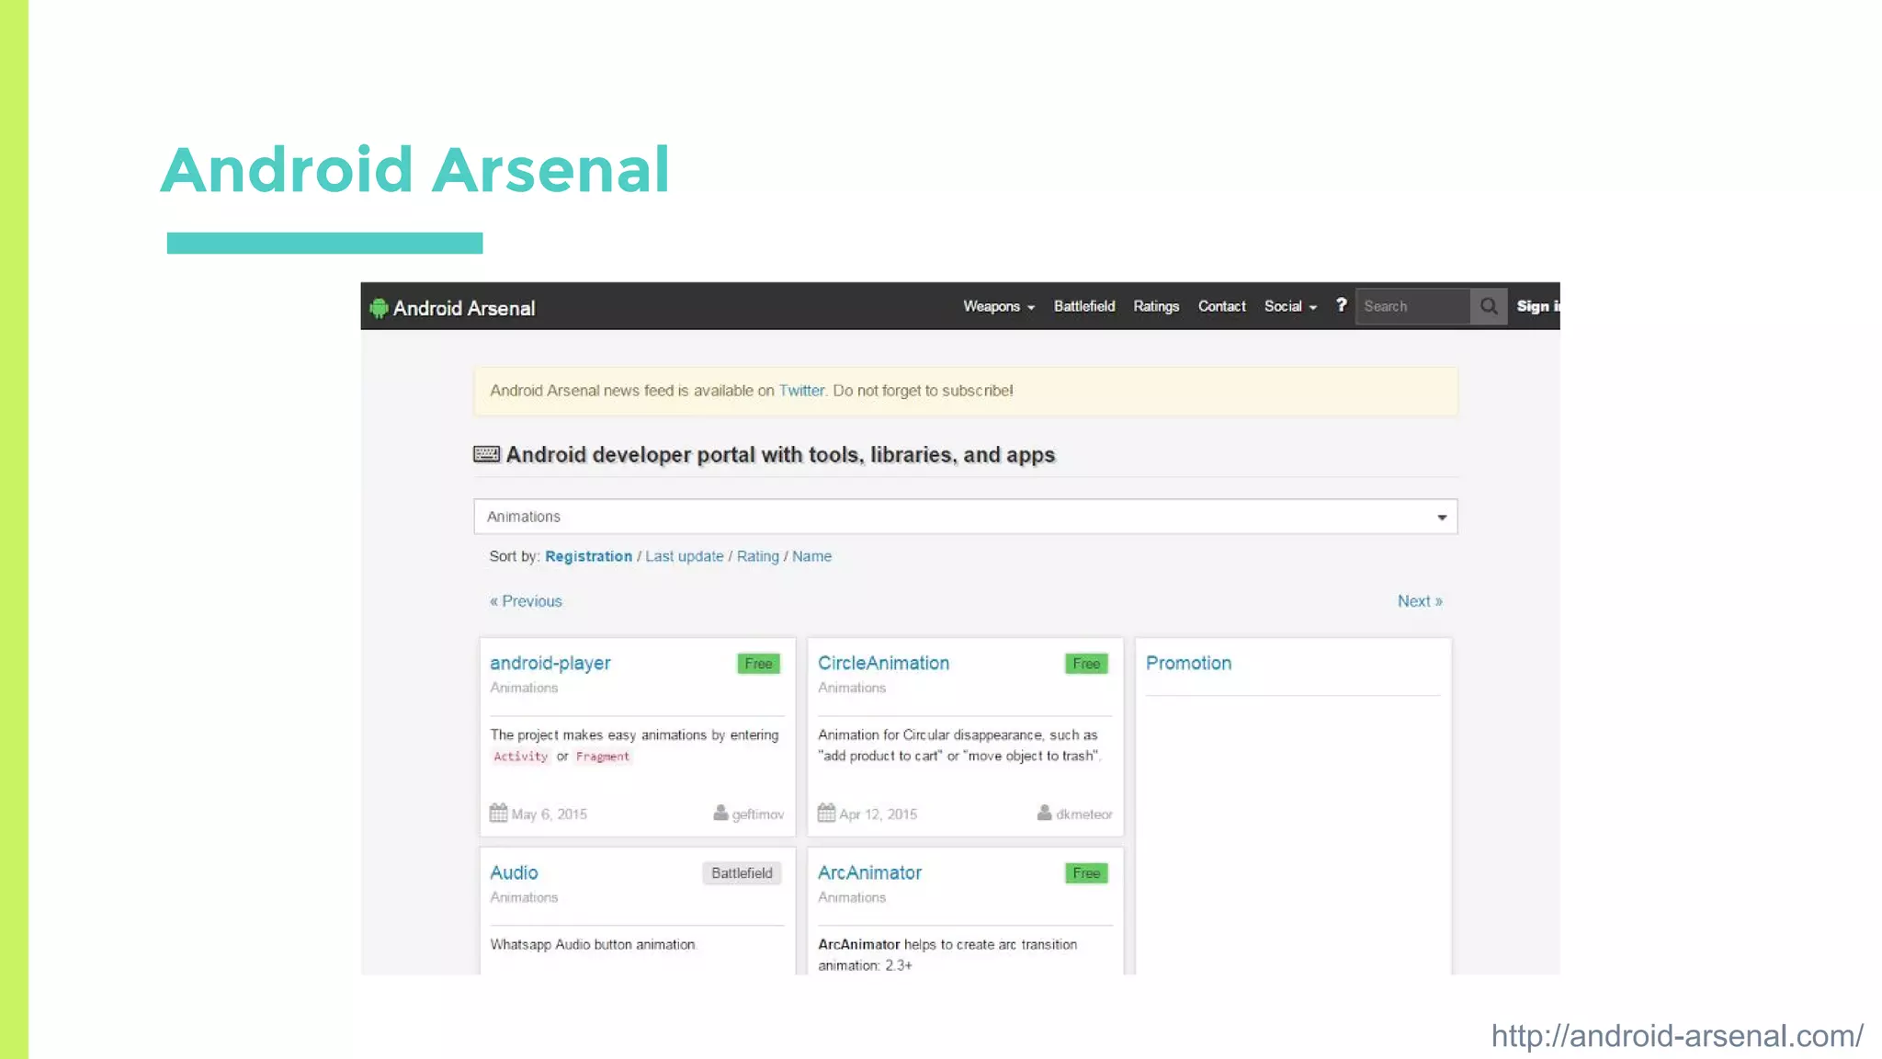Viewport: 1882px width, 1059px height.
Task: Click the search magnifier button
Action: point(1489,306)
